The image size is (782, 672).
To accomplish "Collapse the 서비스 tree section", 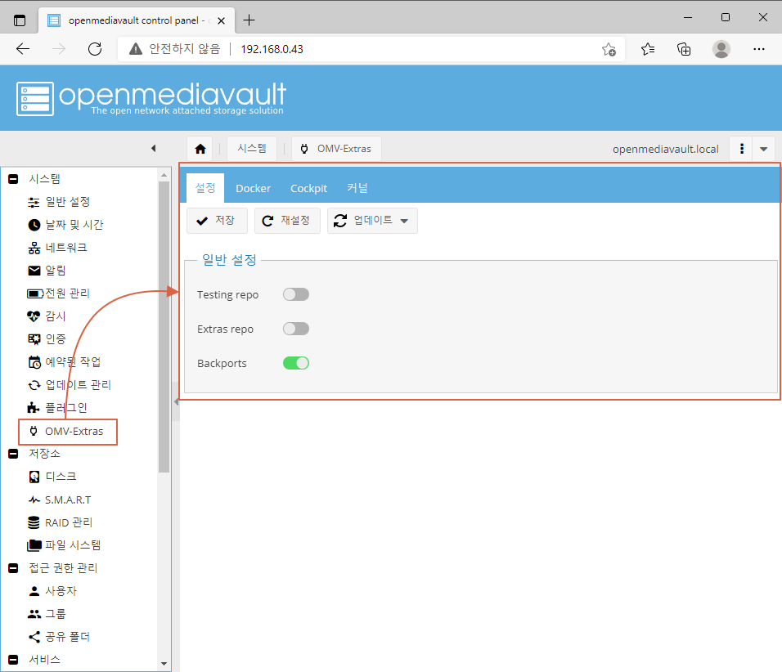I will pos(13,660).
